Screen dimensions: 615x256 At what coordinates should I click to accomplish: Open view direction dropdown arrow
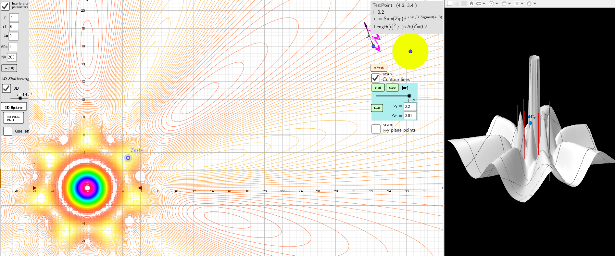pos(509,3)
